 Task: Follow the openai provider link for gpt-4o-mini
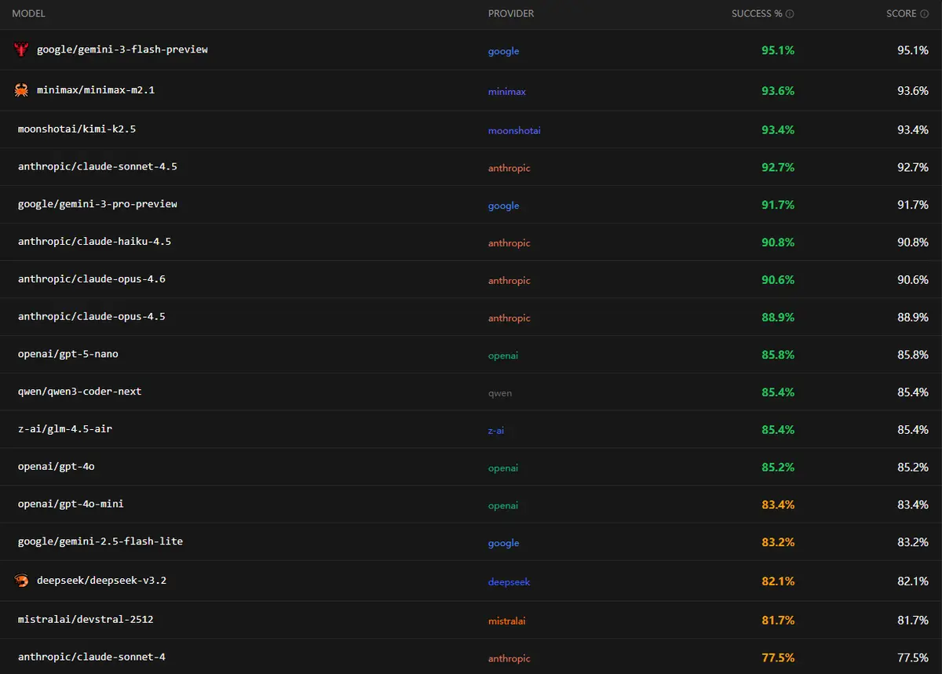coord(503,505)
